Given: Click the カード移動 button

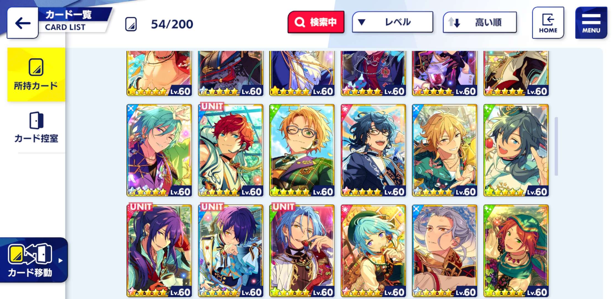Looking at the screenshot, I should [33, 260].
